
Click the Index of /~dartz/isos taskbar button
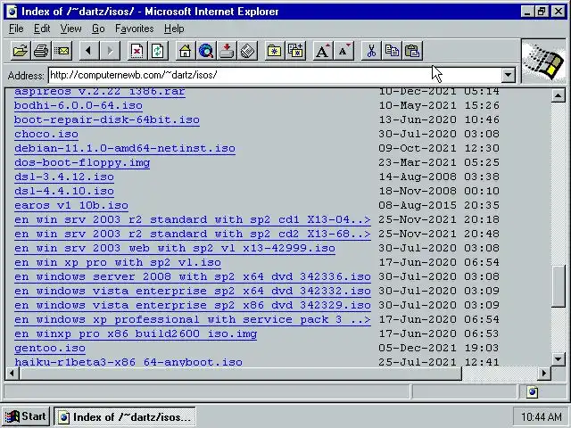pyautogui.click(x=125, y=416)
